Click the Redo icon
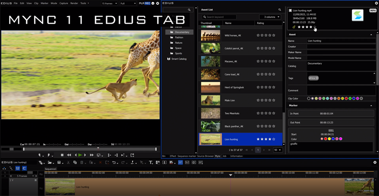Screen dimensions: 379x196 (123, 162)
